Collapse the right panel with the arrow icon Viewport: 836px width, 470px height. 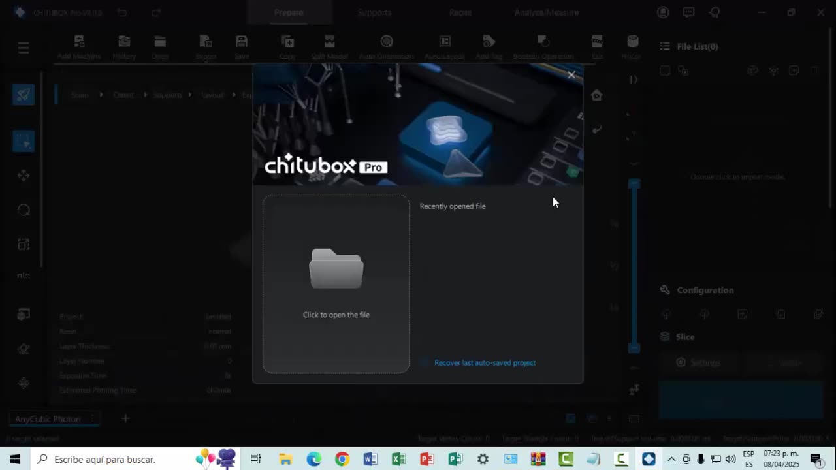pyautogui.click(x=633, y=80)
